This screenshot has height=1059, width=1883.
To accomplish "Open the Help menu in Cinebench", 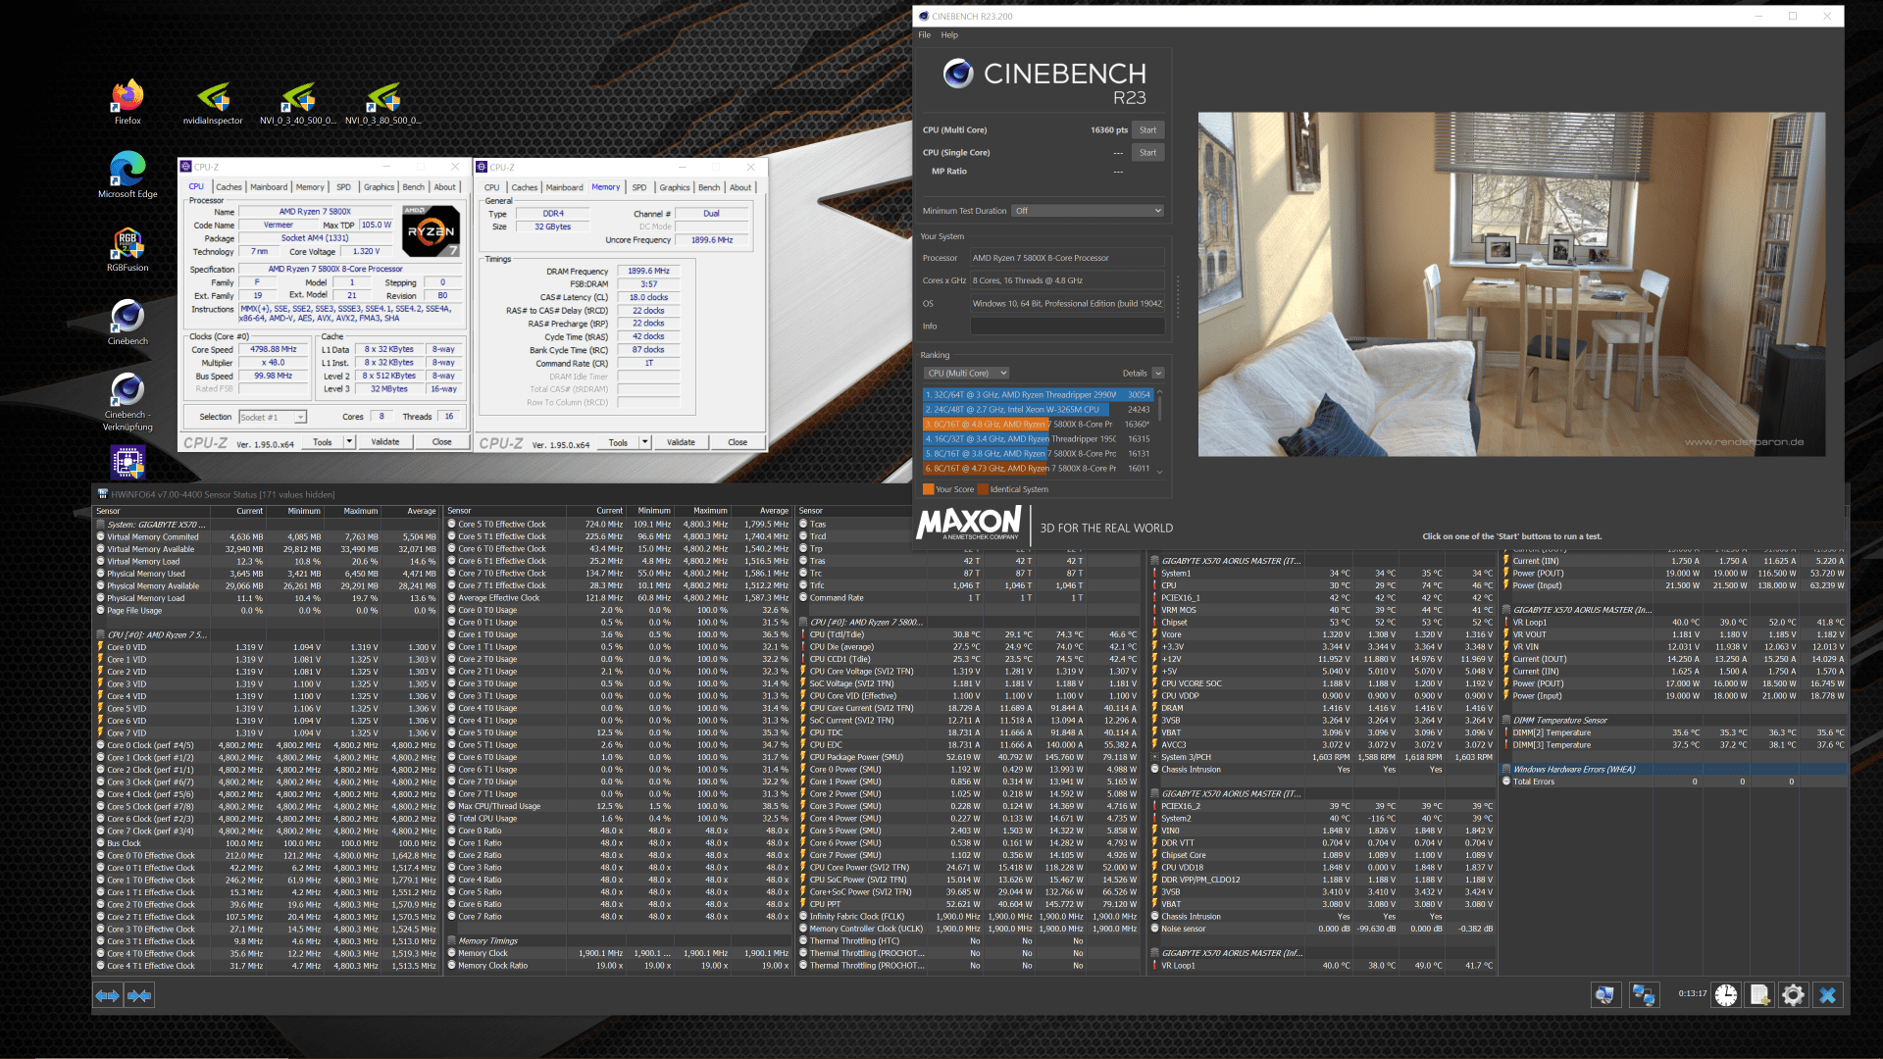I will (x=949, y=35).
